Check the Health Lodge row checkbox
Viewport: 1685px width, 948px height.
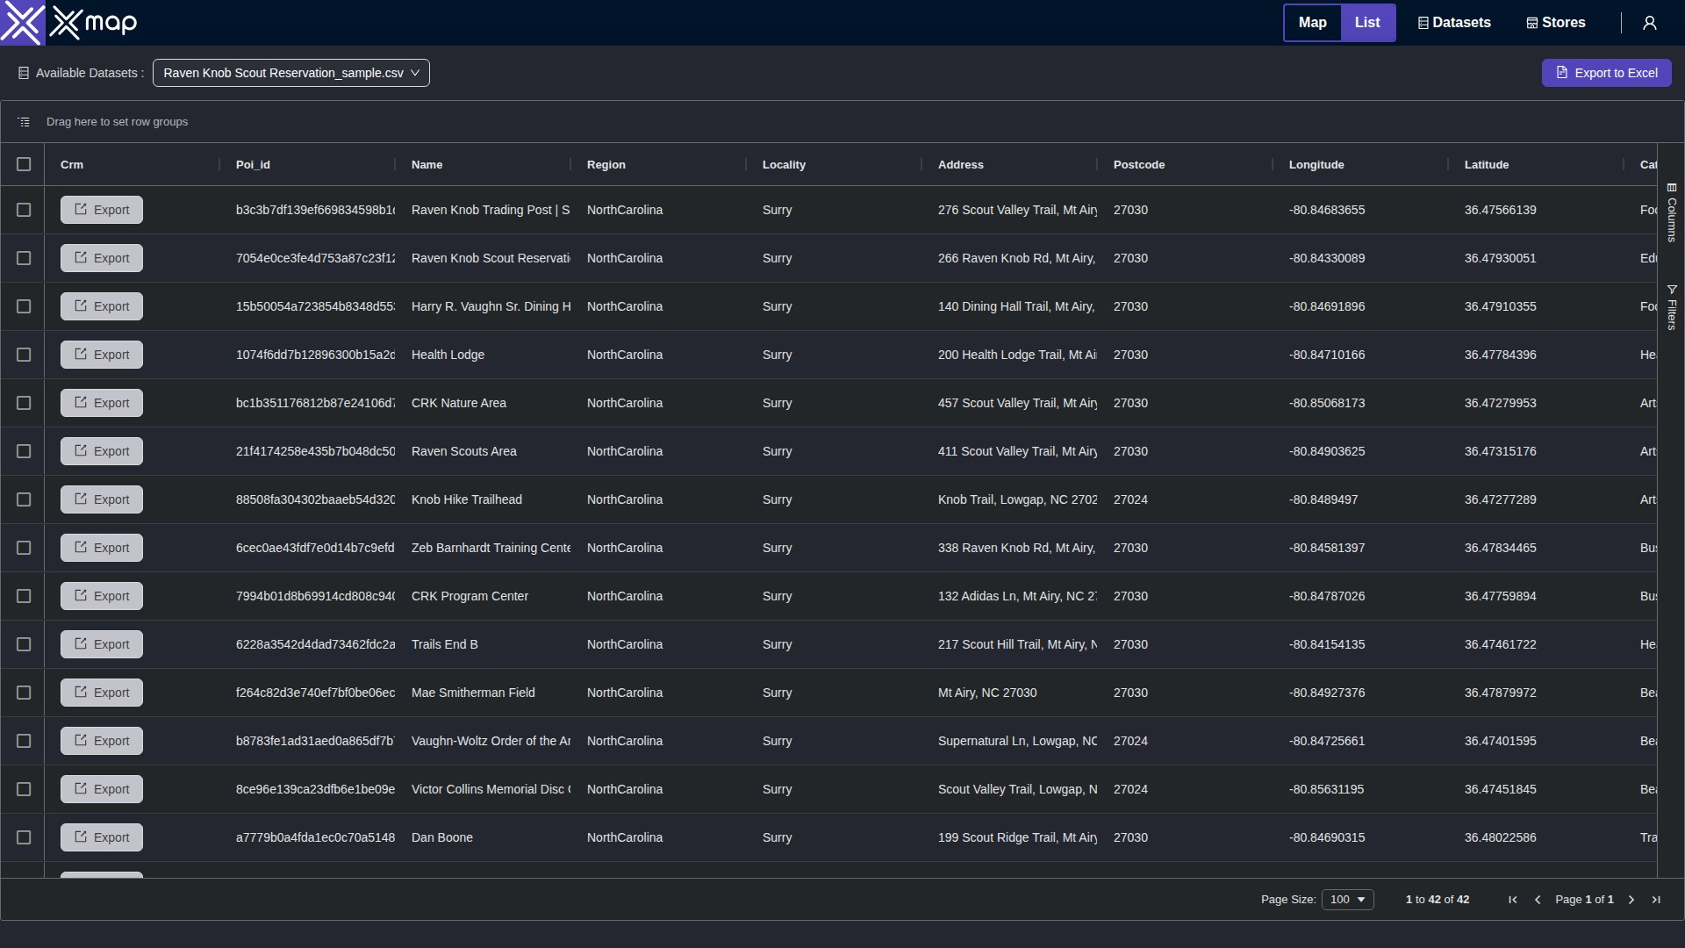click(x=24, y=355)
